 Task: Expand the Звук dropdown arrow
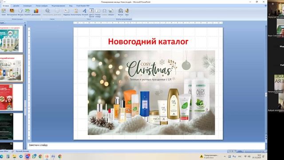(x=127, y=16)
